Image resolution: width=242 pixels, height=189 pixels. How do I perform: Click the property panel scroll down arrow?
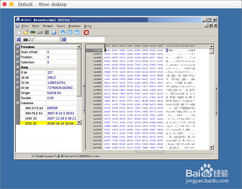coord(79,122)
